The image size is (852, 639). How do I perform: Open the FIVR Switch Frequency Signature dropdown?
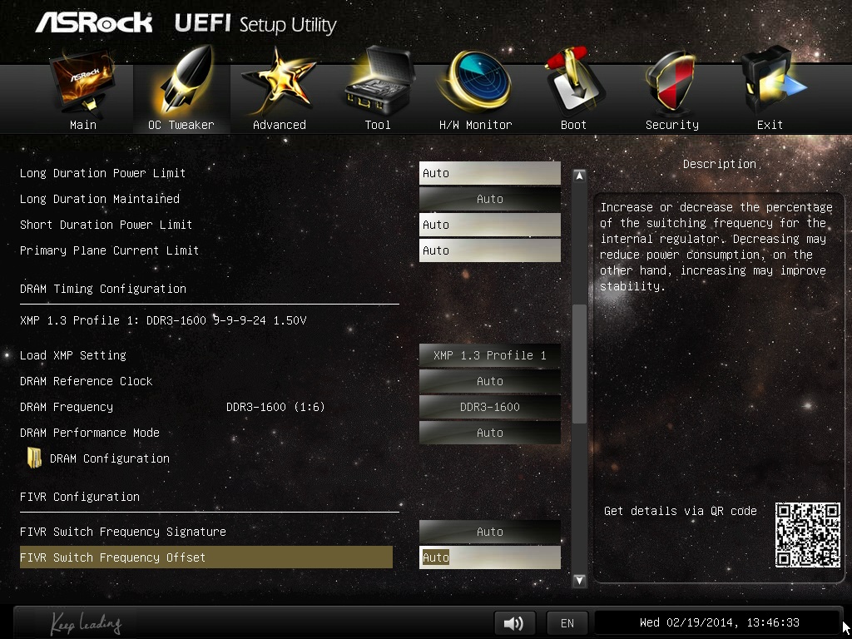489,532
